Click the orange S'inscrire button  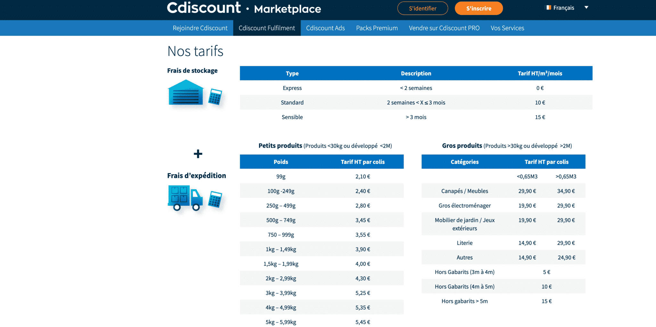pyautogui.click(x=479, y=9)
